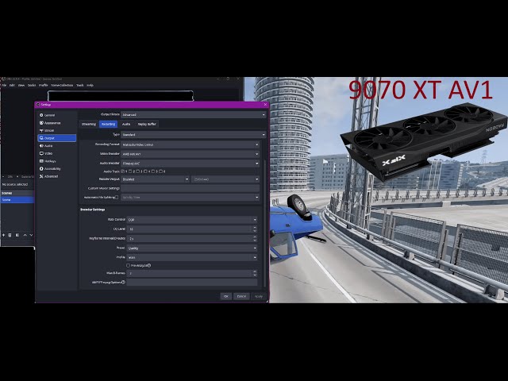Open the Audio Encoder dropdown

(x=190, y=164)
